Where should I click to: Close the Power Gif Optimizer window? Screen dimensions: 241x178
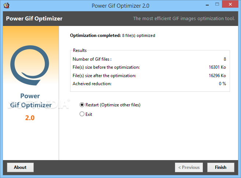[230, 4]
